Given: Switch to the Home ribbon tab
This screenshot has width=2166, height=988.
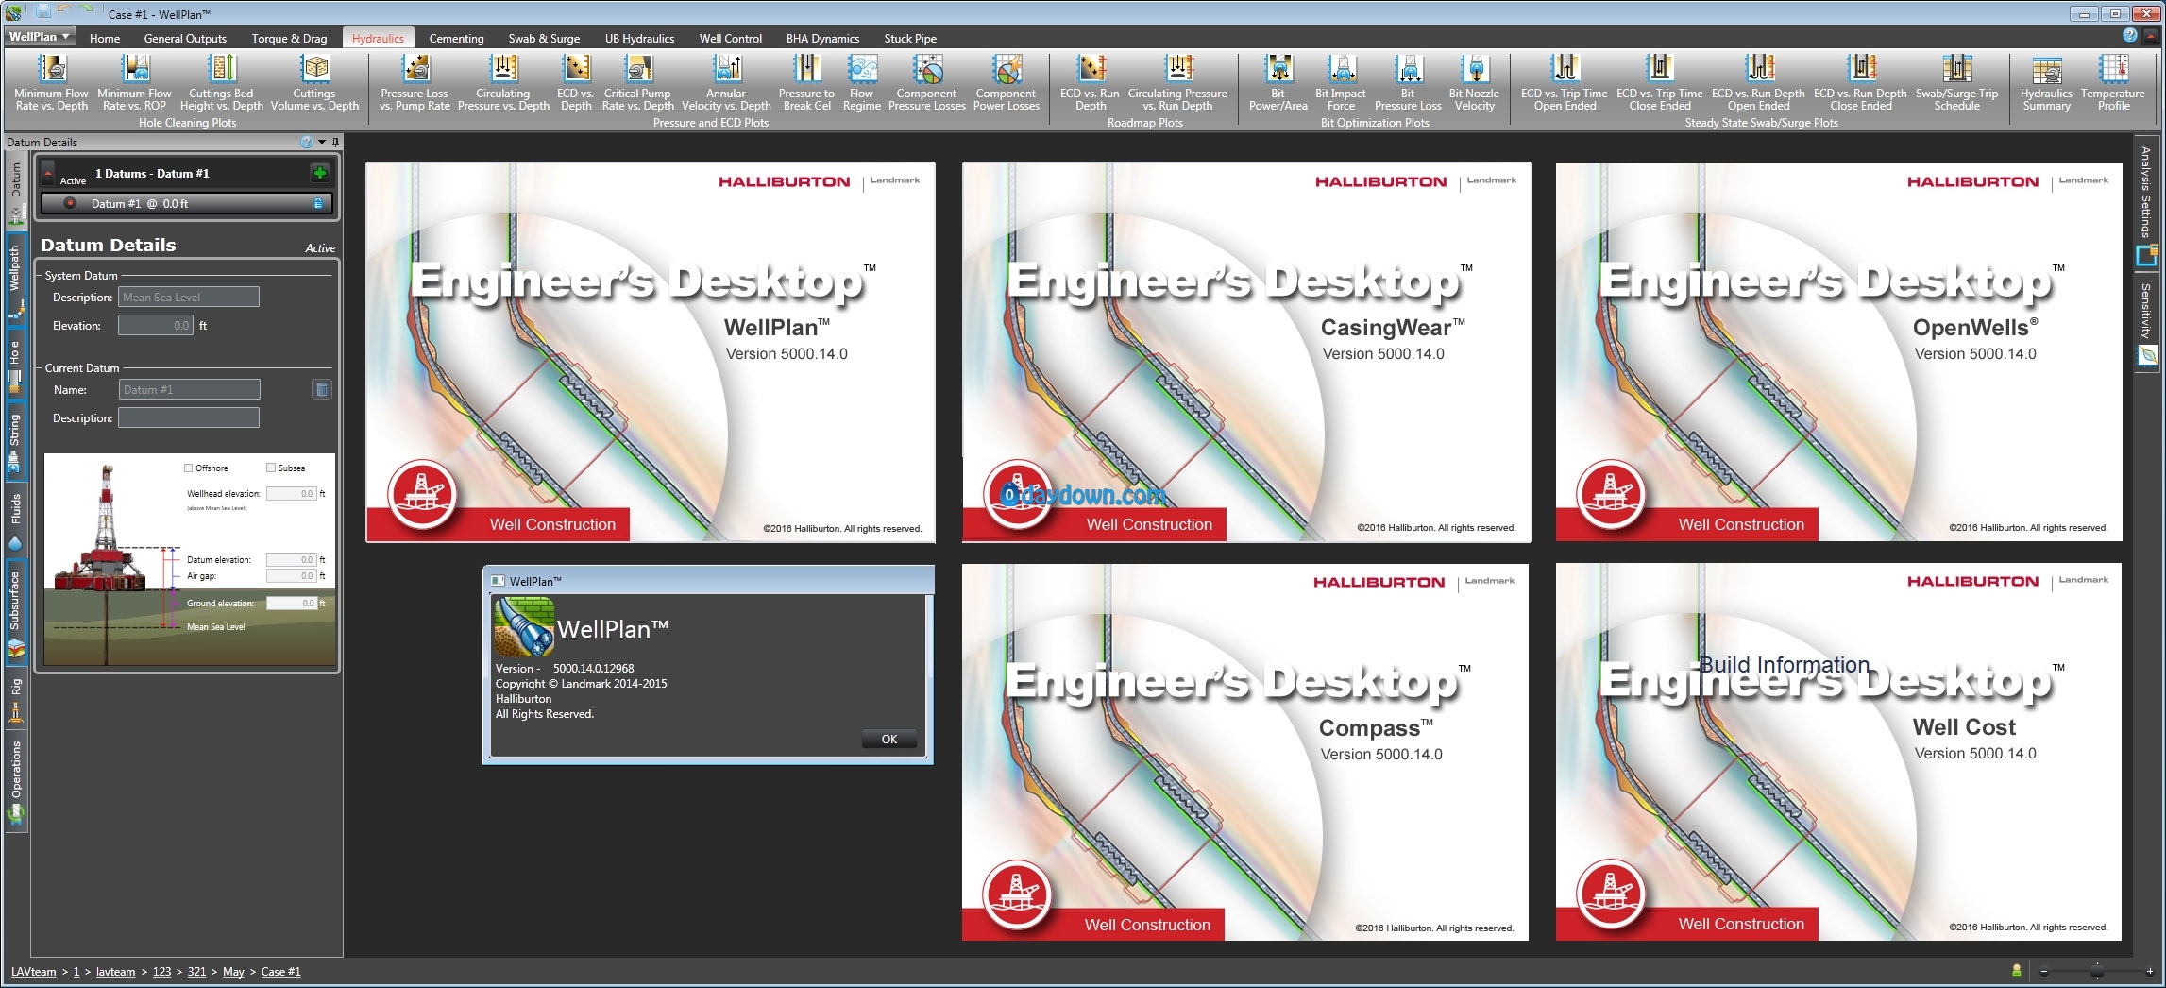Looking at the screenshot, I should coord(105,39).
